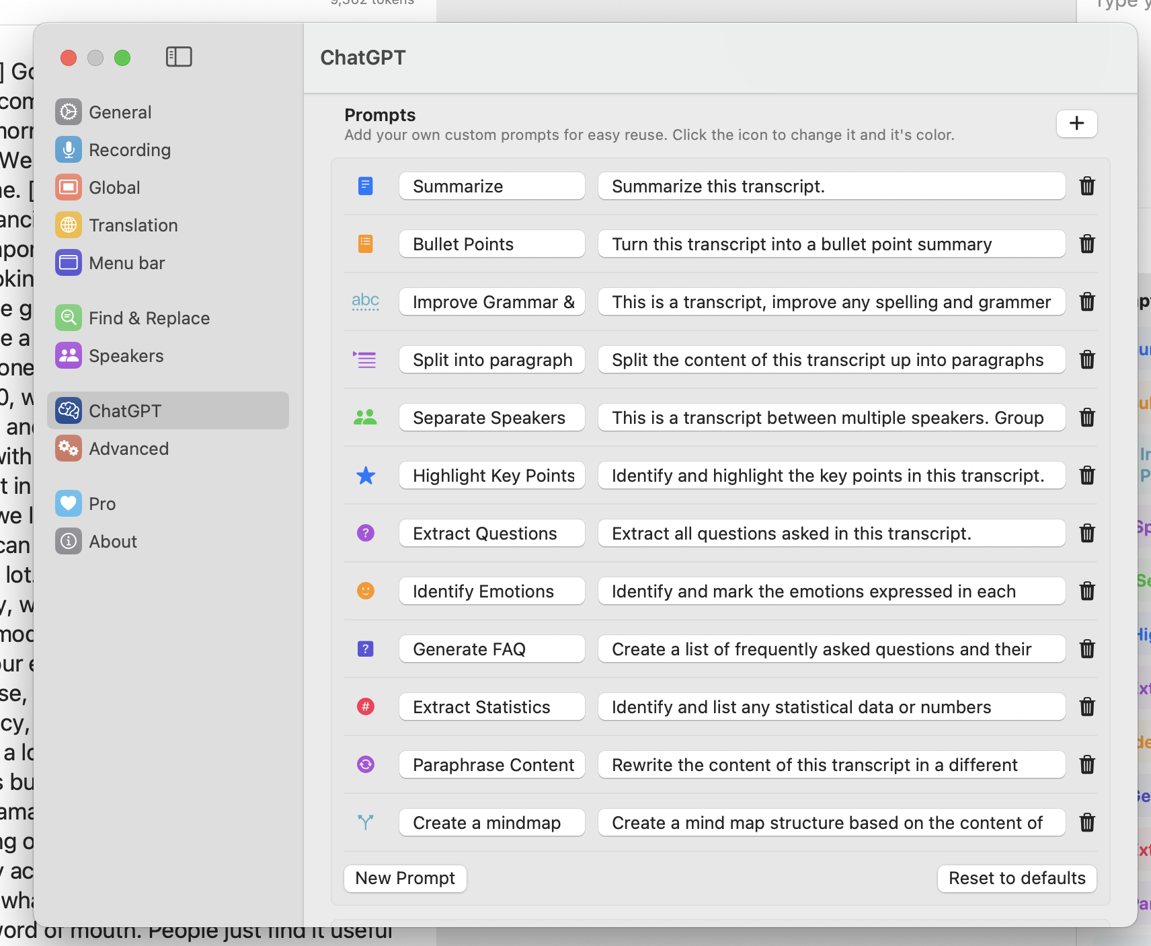Open the General settings section

click(x=168, y=112)
